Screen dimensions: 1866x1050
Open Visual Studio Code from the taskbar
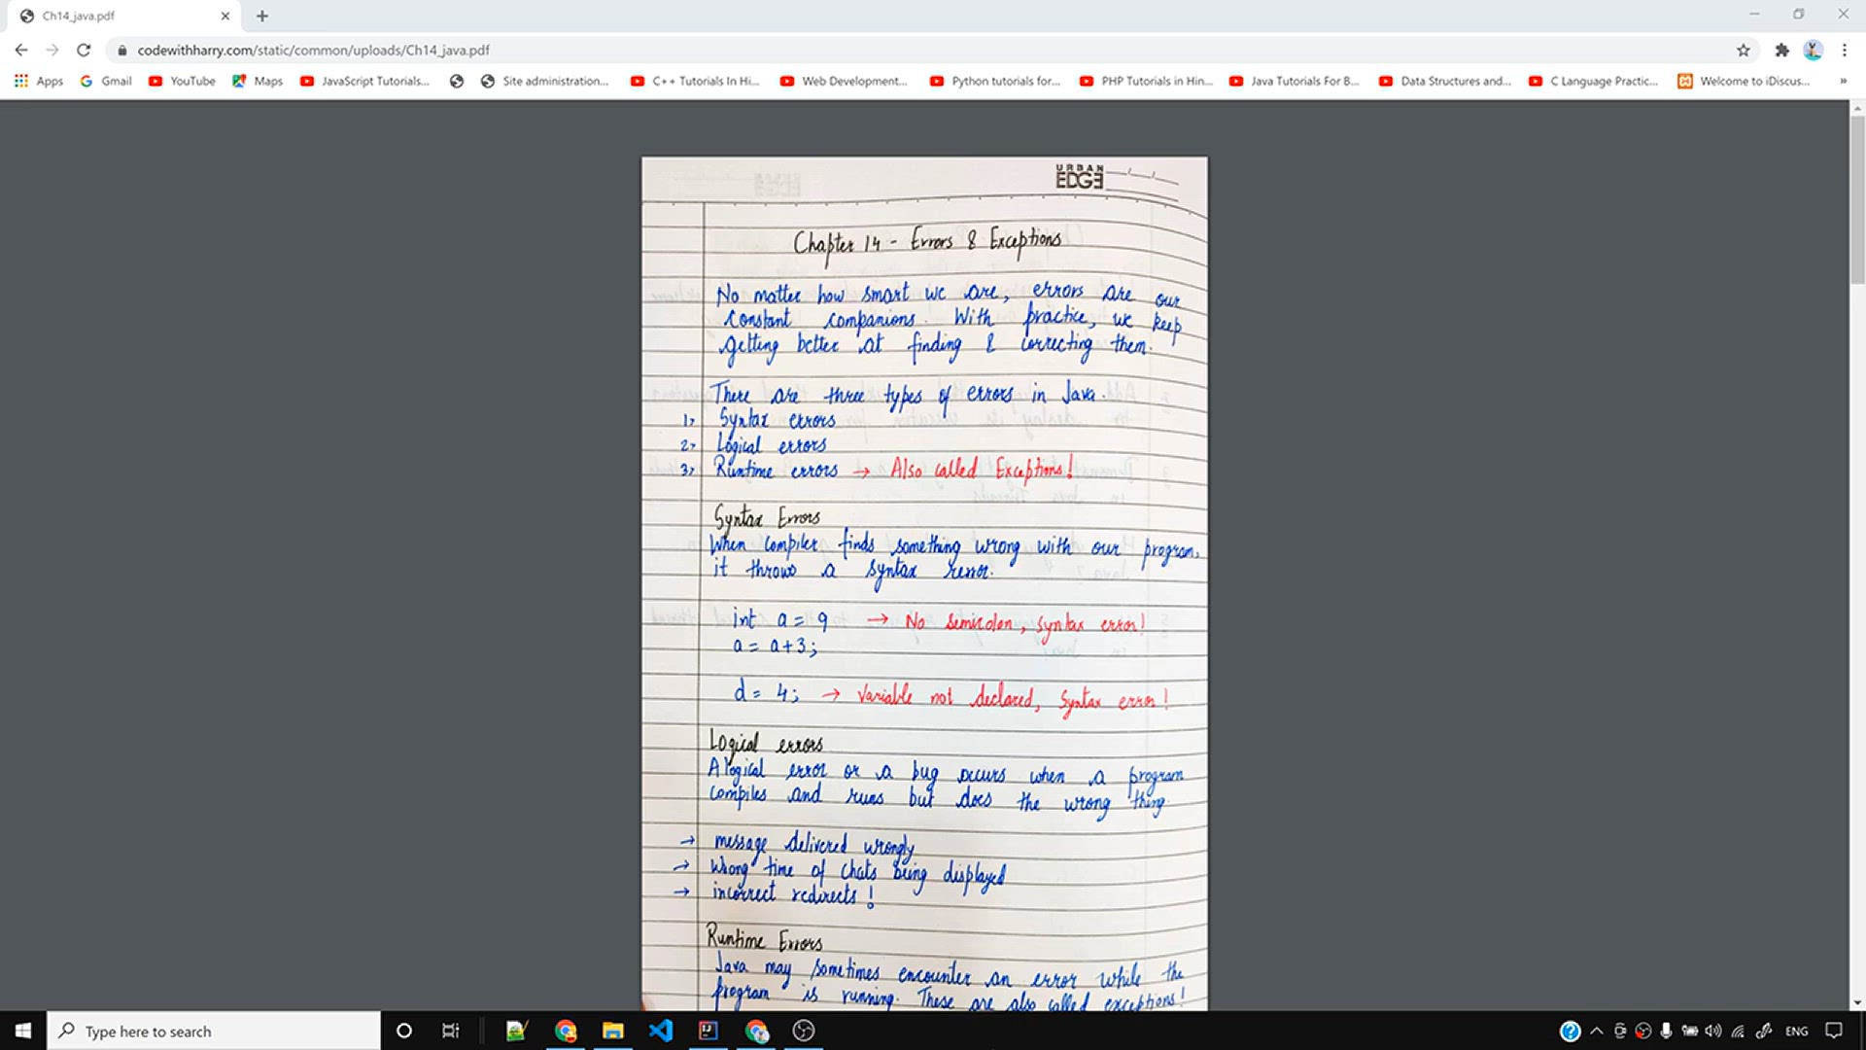coord(660,1031)
